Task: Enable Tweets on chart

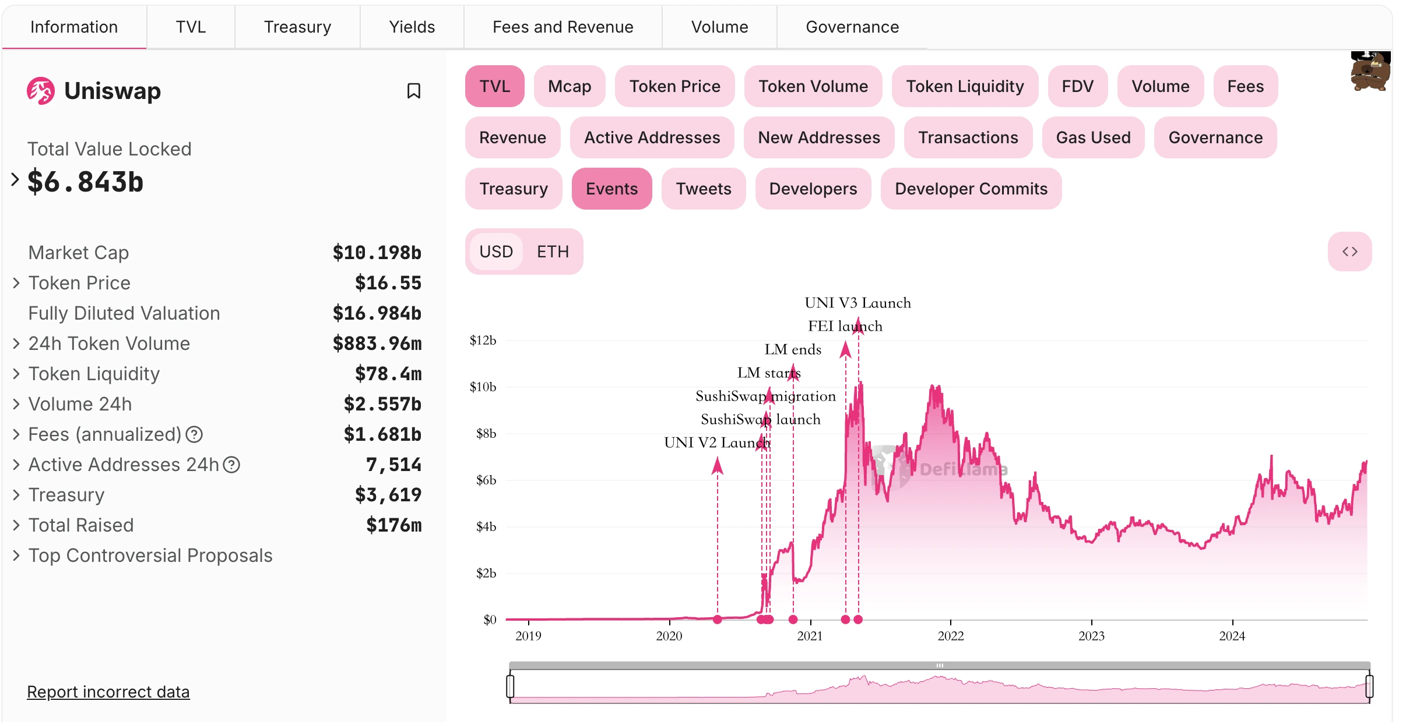Action: [x=704, y=189]
